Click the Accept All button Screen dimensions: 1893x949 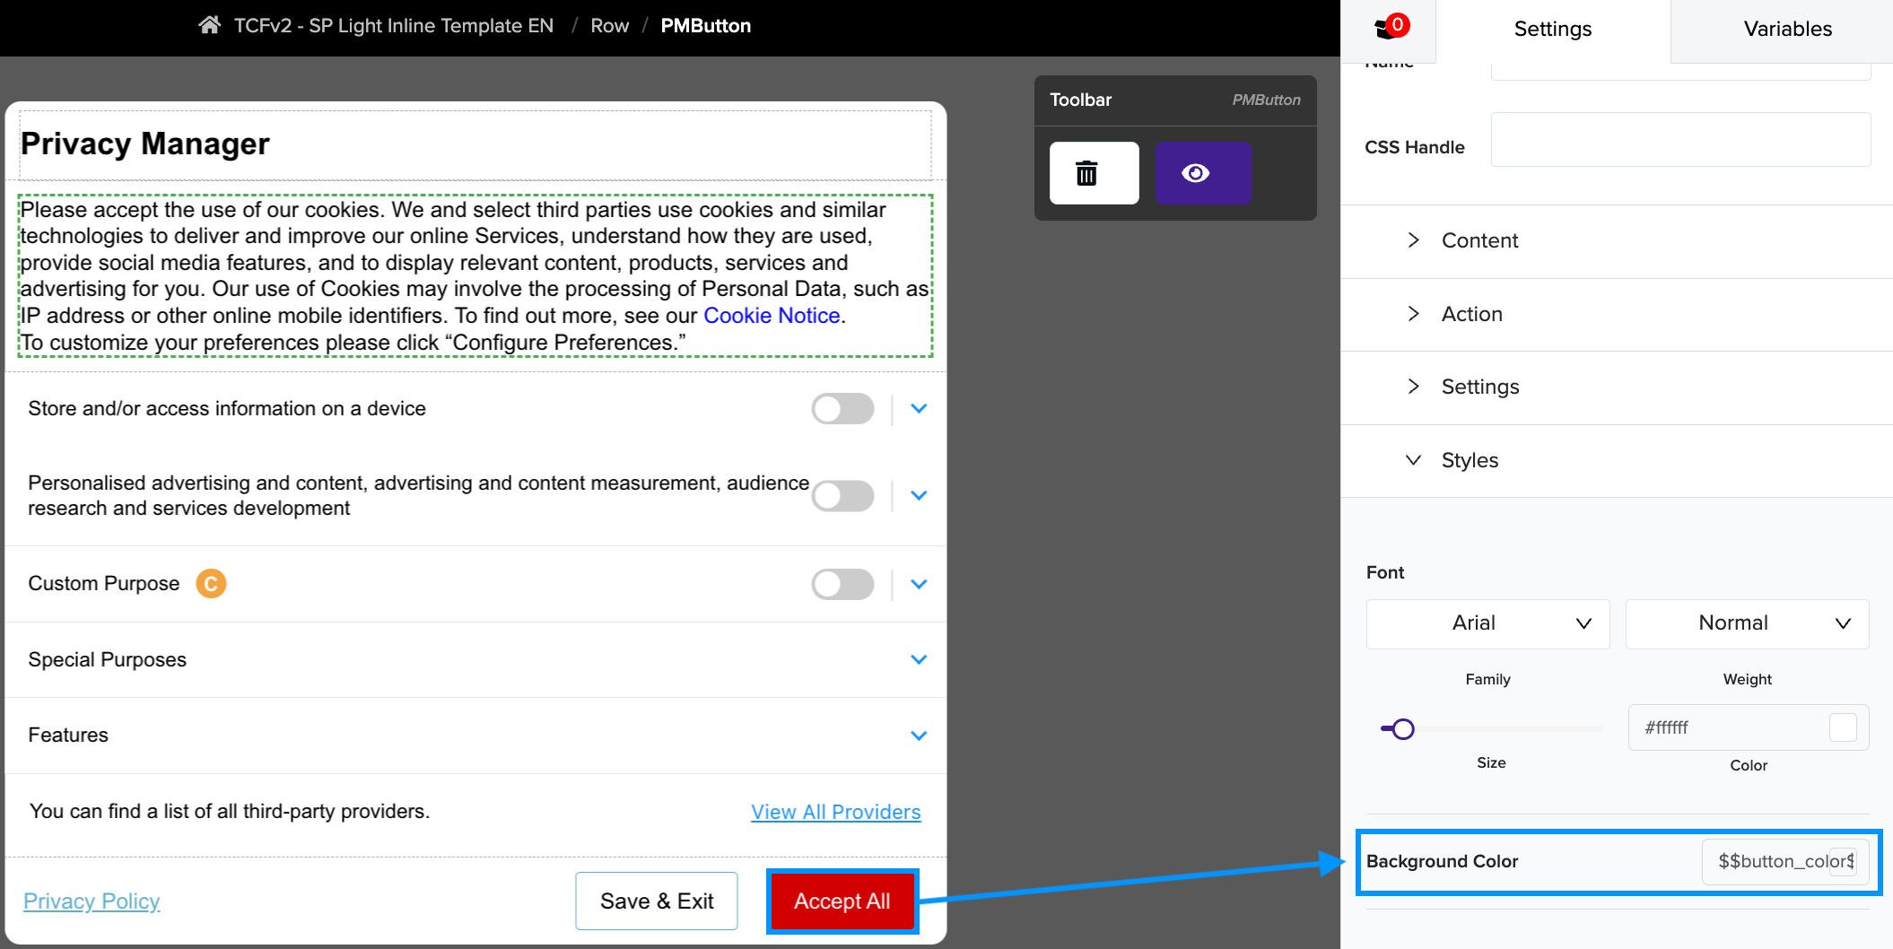[x=842, y=901]
